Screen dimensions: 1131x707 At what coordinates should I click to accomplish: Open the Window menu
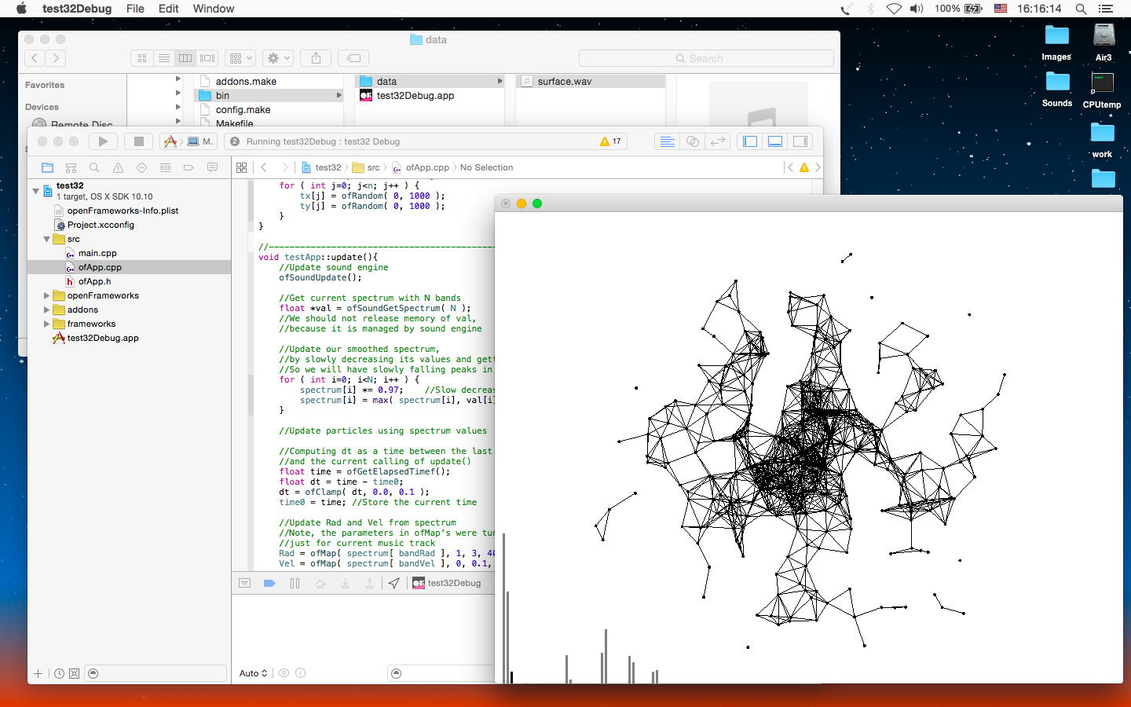pos(213,9)
